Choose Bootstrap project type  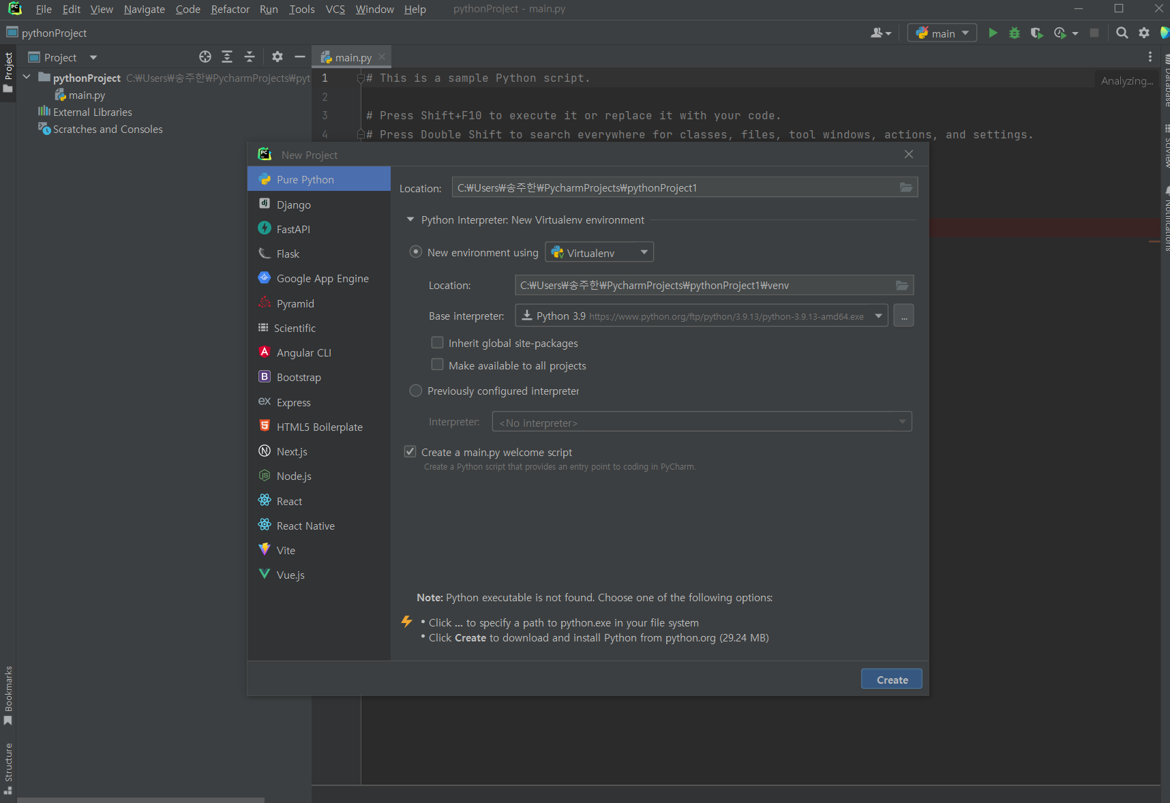pos(319,377)
